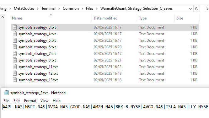The image size is (209, 118).
Task: Click AMZN.NAS in Notepad text
Action: point(103,107)
